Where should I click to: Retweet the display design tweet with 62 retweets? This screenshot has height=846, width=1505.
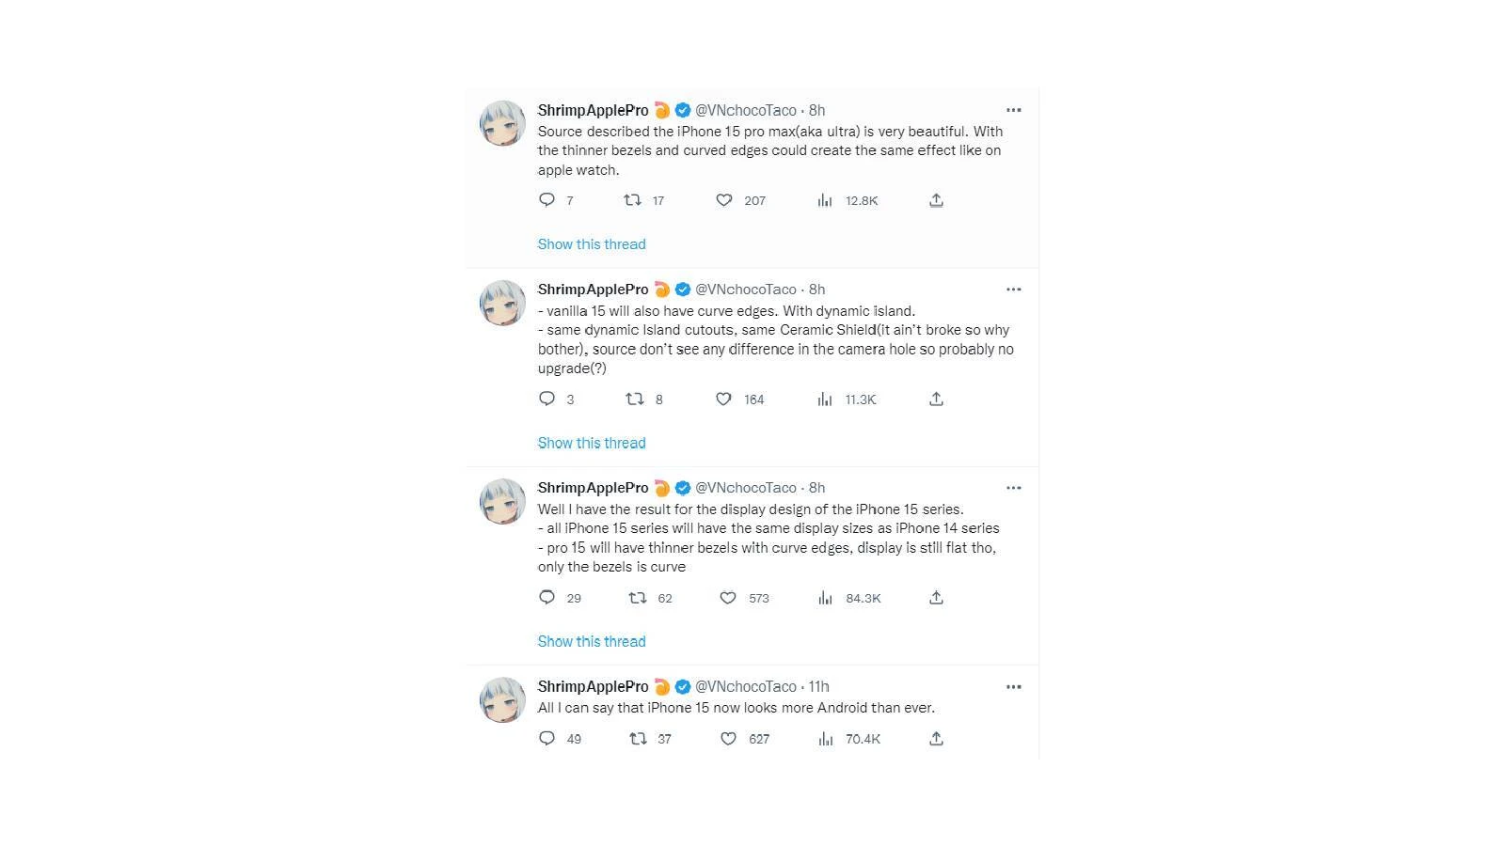[x=638, y=598]
